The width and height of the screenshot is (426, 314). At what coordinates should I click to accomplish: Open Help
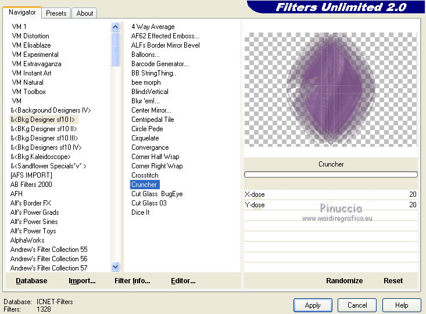402,305
